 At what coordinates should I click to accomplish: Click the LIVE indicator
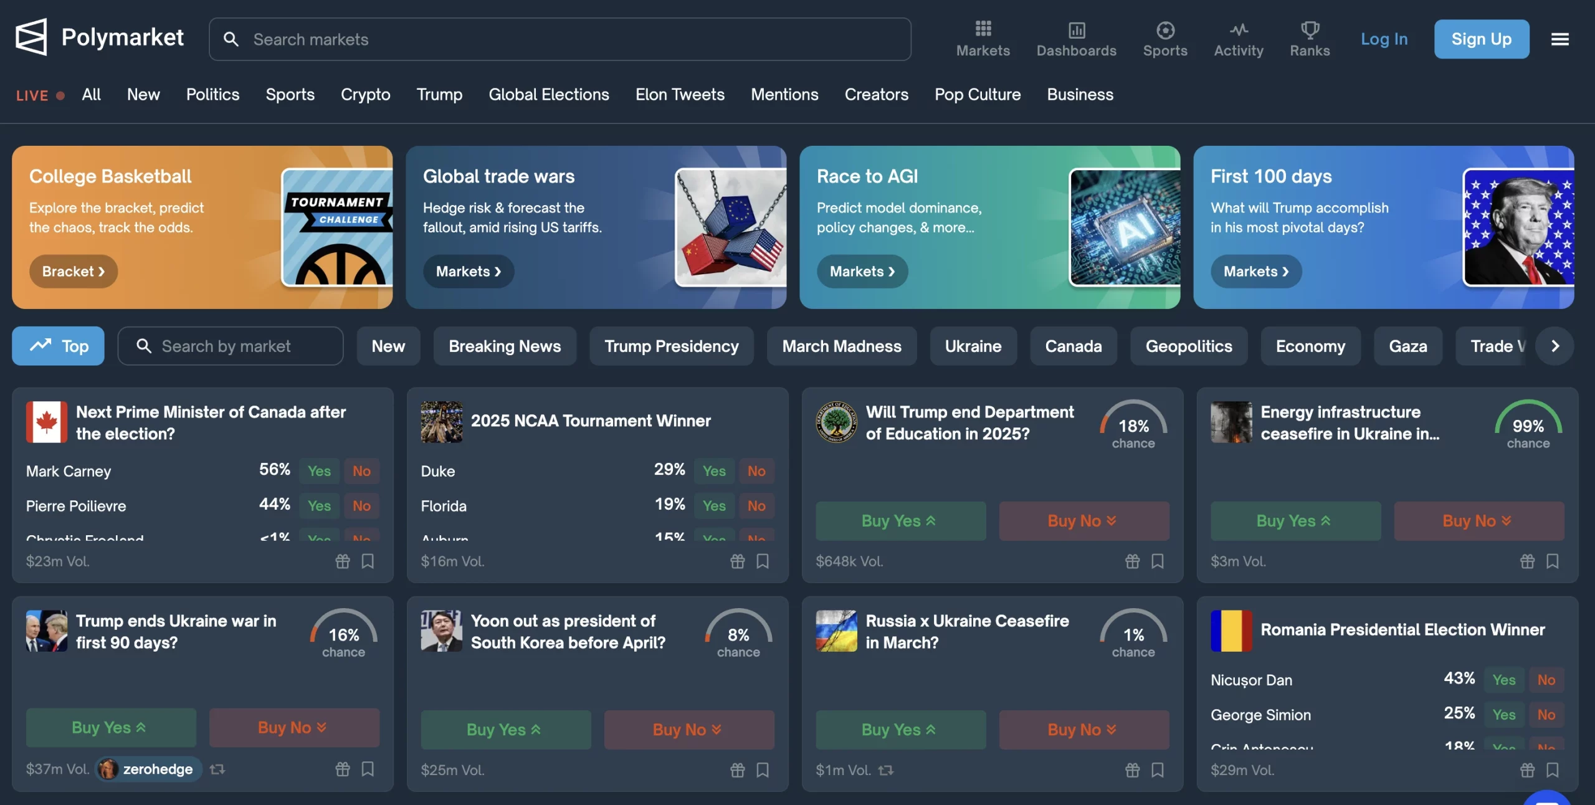[40, 95]
